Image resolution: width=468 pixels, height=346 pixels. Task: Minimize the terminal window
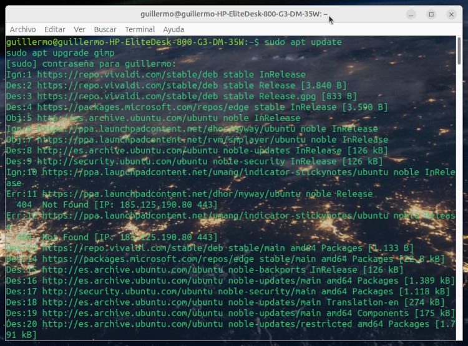(411, 14)
